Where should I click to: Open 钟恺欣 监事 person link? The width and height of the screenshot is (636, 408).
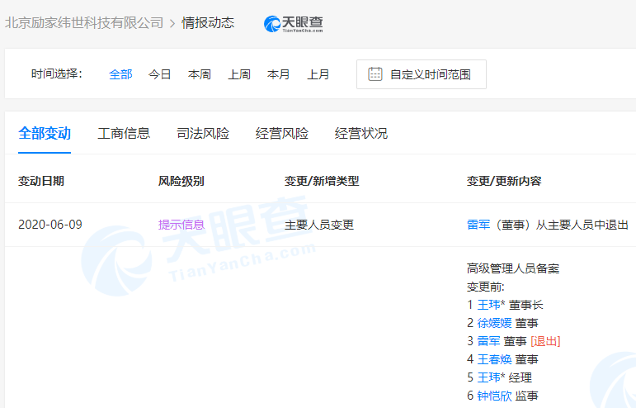494,396
